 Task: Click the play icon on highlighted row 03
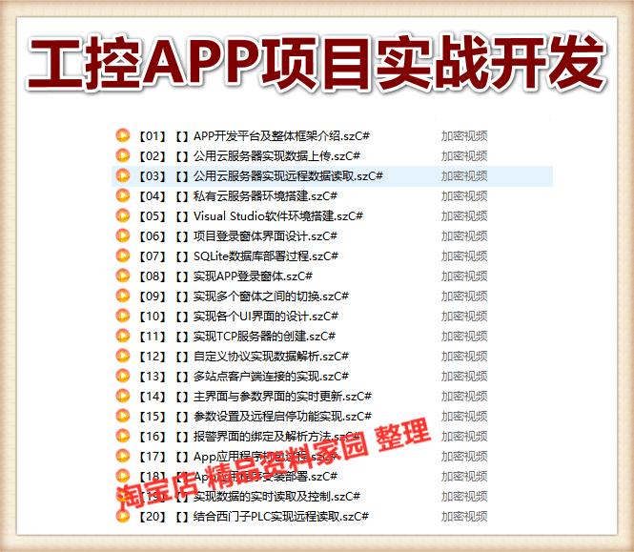tap(123, 175)
